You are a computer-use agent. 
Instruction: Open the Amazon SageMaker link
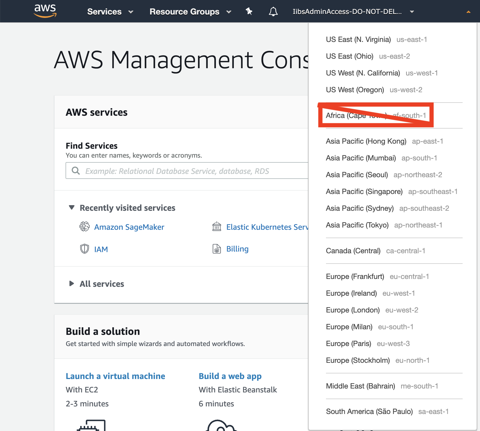coord(129,227)
